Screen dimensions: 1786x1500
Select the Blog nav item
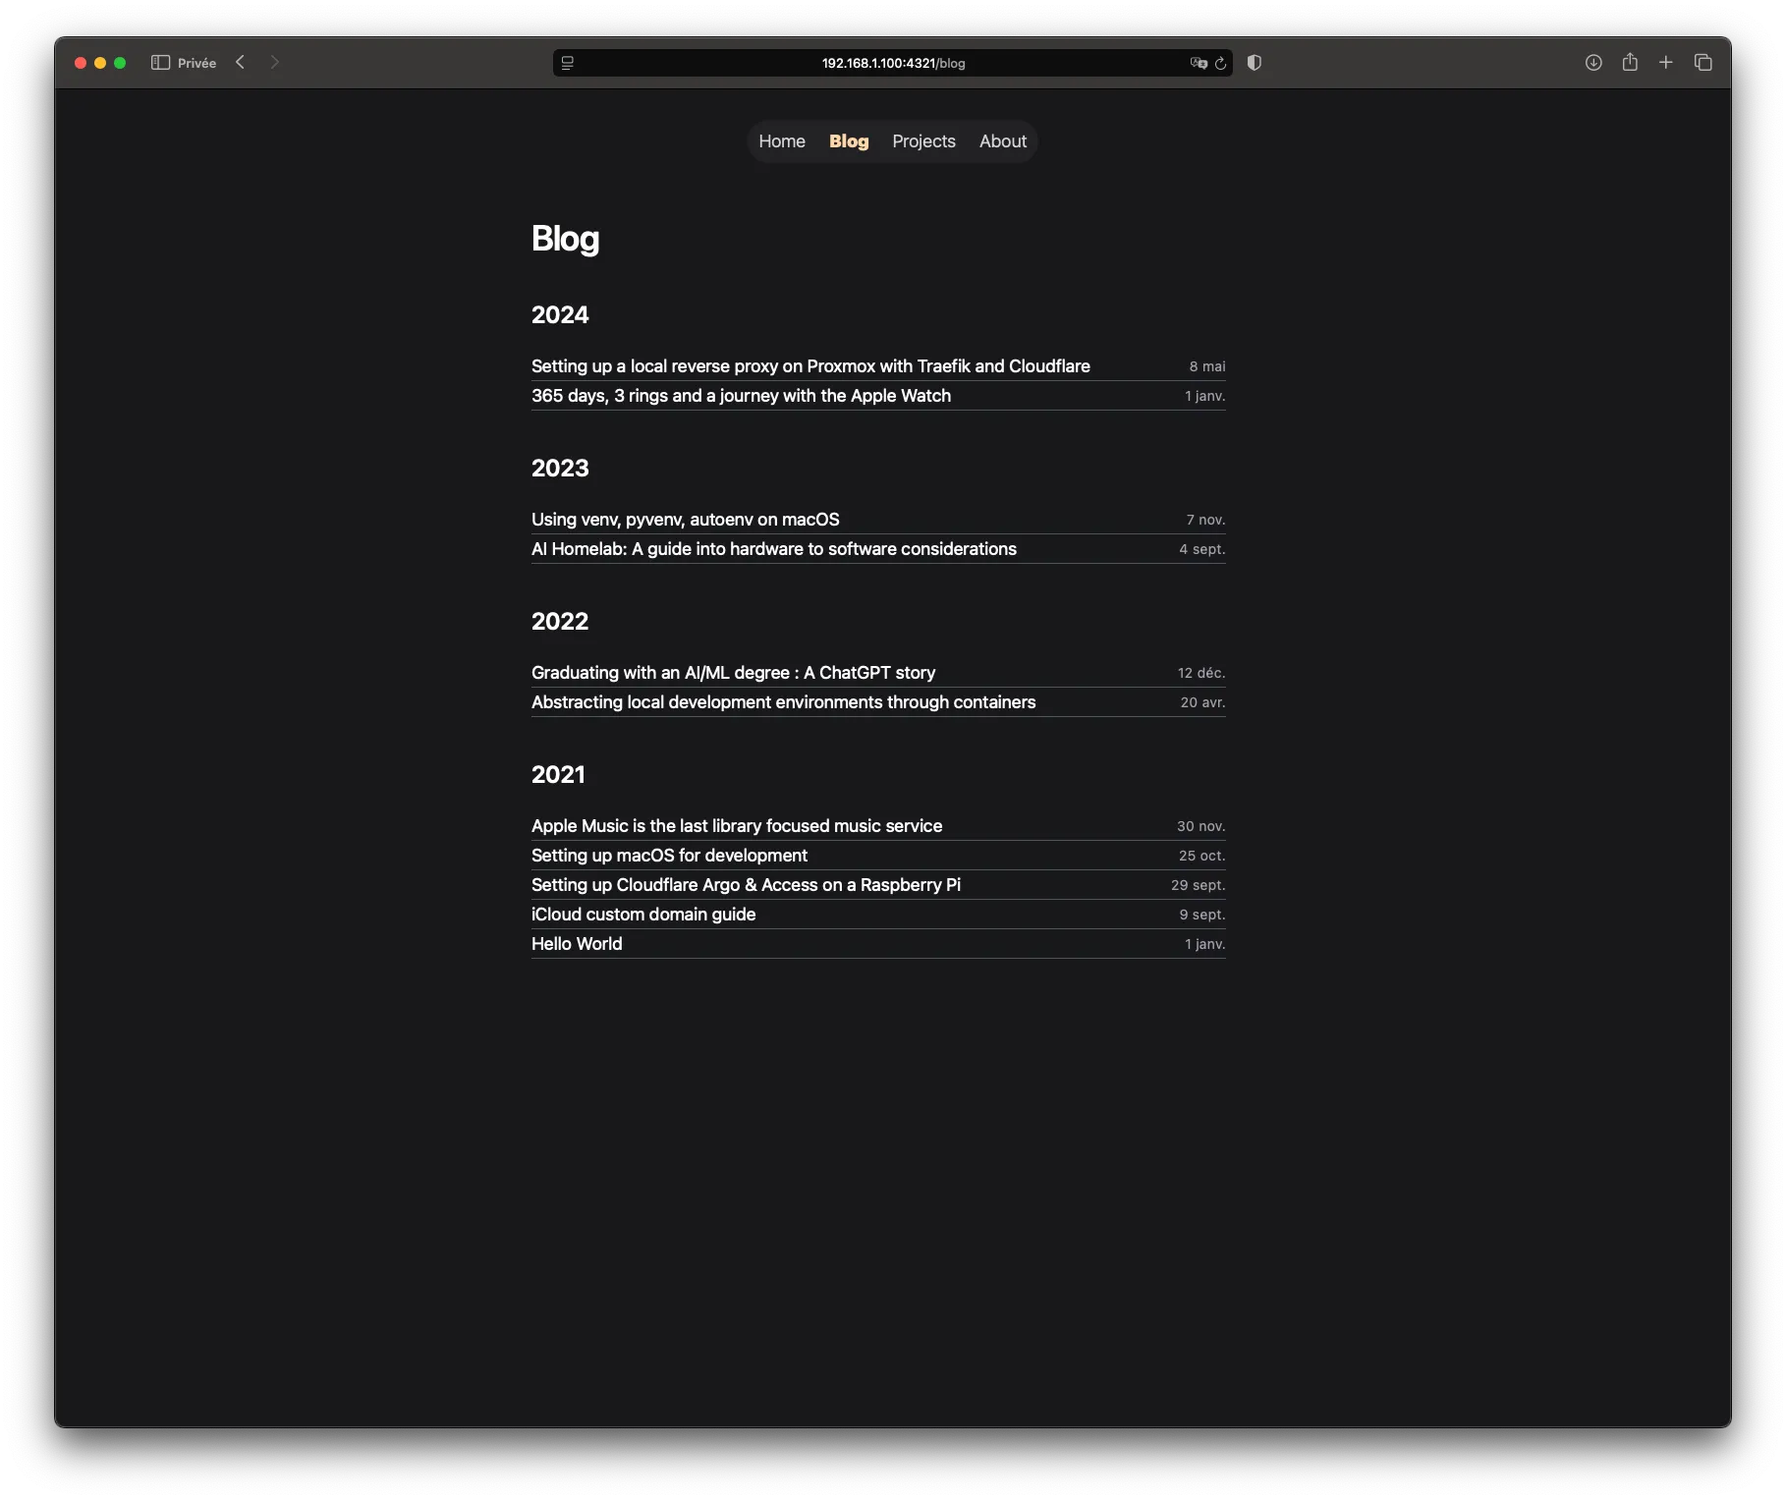tap(849, 141)
